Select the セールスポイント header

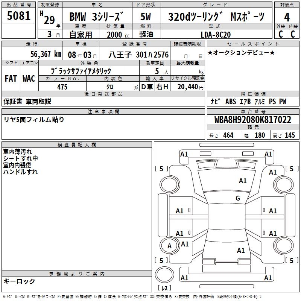point(253,44)
